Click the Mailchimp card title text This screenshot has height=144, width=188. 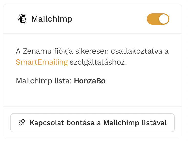(x=52, y=19)
